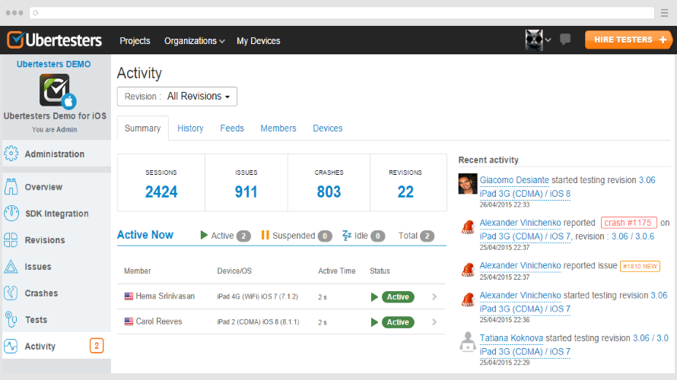This screenshot has width=677, height=380.
Task: Switch to the Devices tab
Action: (328, 128)
